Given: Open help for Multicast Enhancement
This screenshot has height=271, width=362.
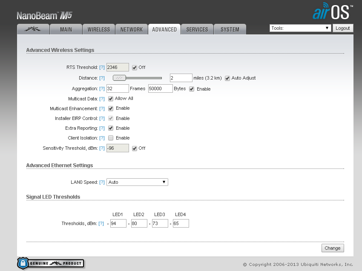Looking at the screenshot, I should [102, 108].
